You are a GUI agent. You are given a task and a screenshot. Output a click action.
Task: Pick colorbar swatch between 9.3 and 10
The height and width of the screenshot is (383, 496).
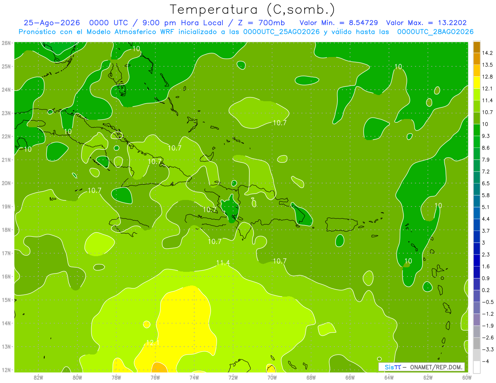pos(477,130)
